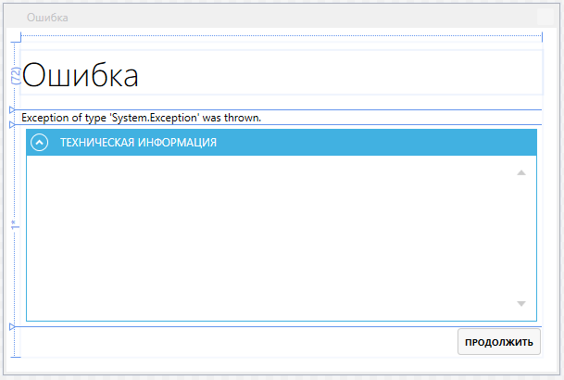564x380 pixels.
Task: Select the System.Exception message text
Action: [142, 118]
